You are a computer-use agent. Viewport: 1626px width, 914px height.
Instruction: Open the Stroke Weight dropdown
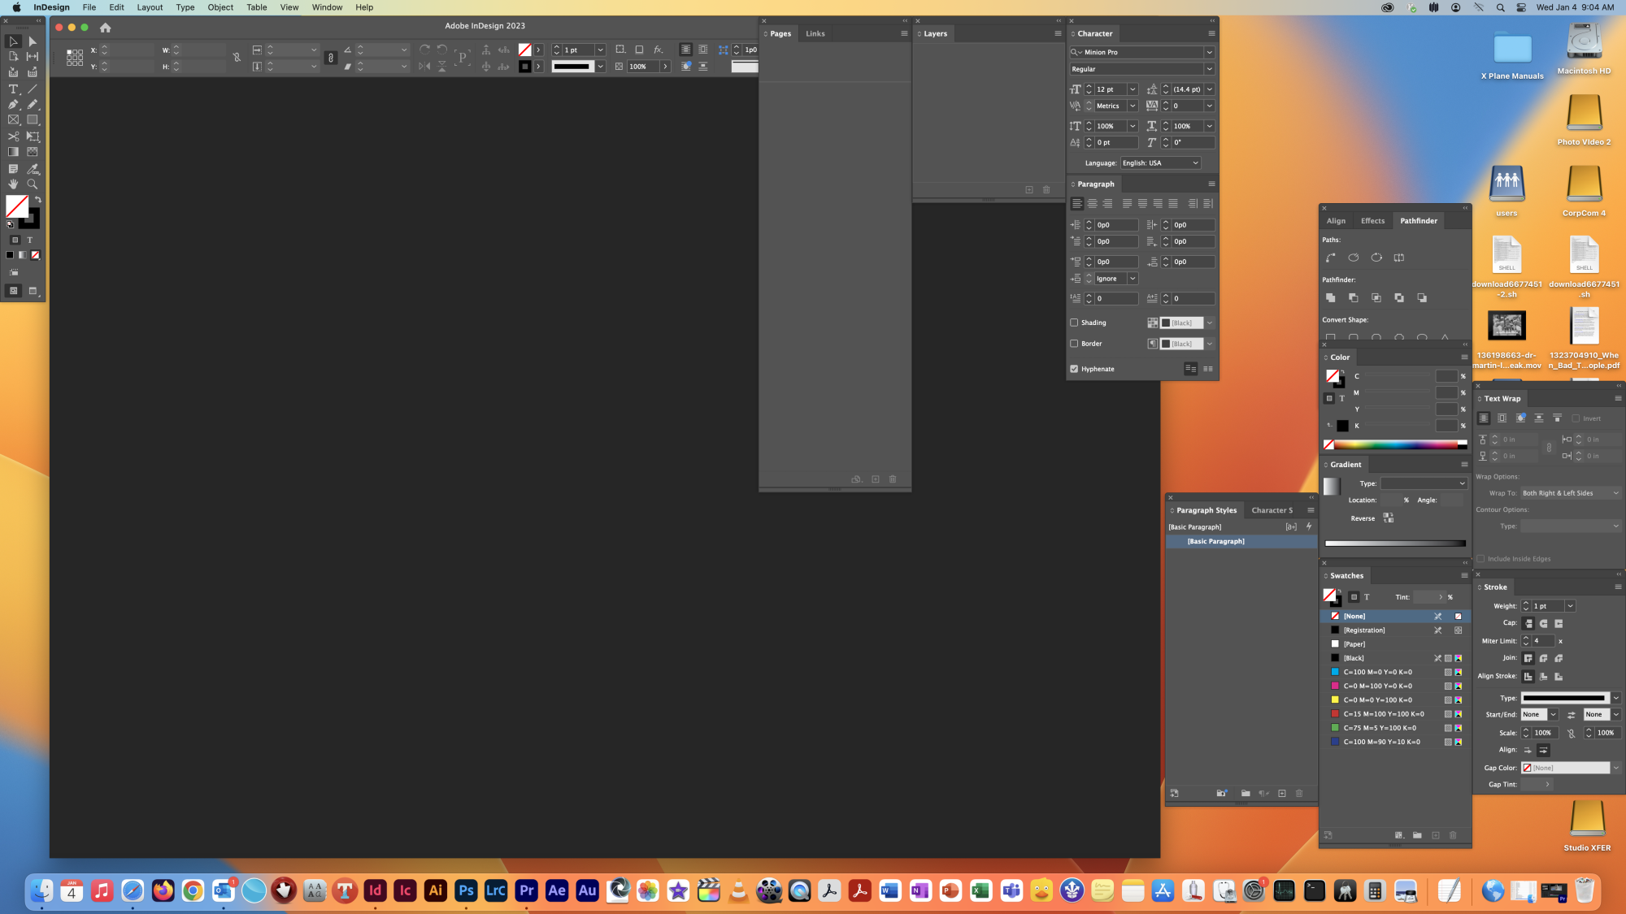click(1570, 606)
